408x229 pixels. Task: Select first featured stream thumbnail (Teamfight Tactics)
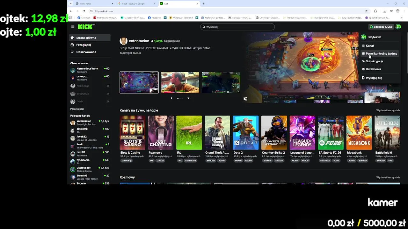(x=139, y=82)
